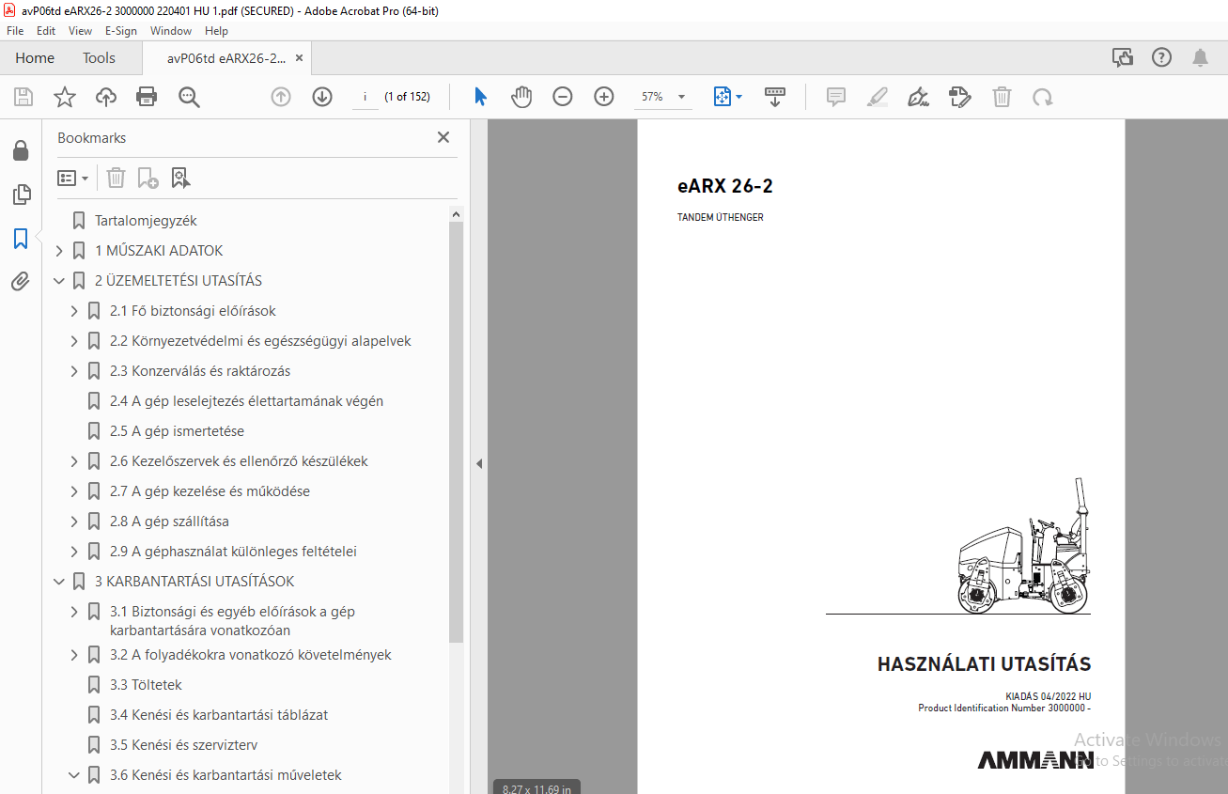Open the Window menu
The image size is (1228, 794).
pyautogui.click(x=171, y=31)
